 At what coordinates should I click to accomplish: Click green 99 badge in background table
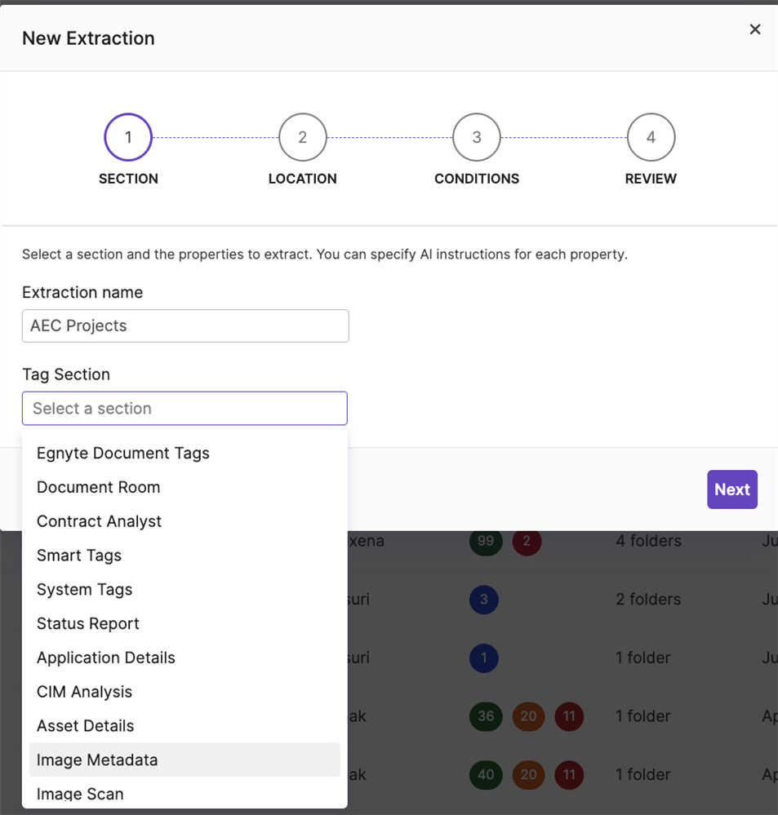[x=486, y=541]
